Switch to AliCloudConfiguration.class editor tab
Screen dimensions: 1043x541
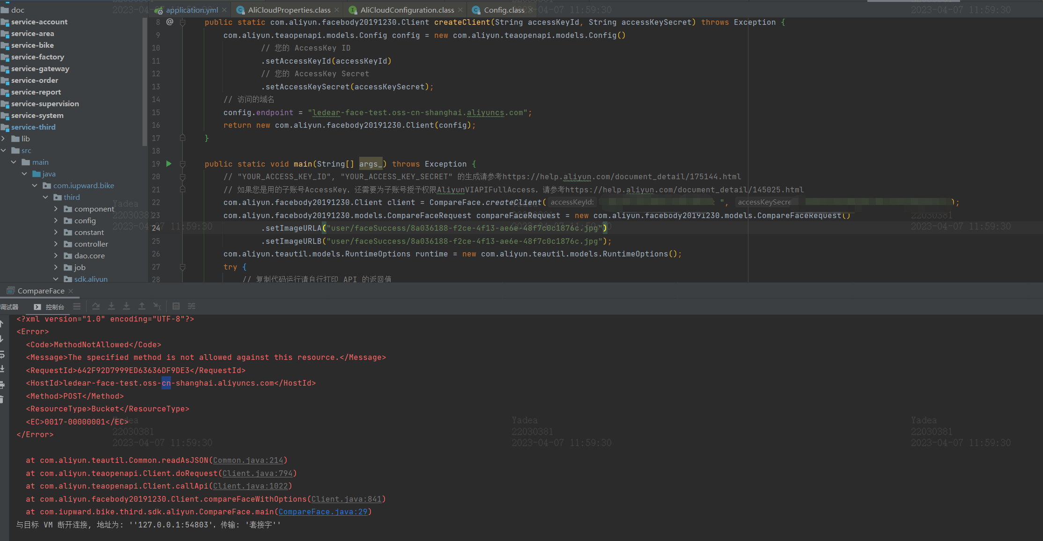(x=407, y=10)
